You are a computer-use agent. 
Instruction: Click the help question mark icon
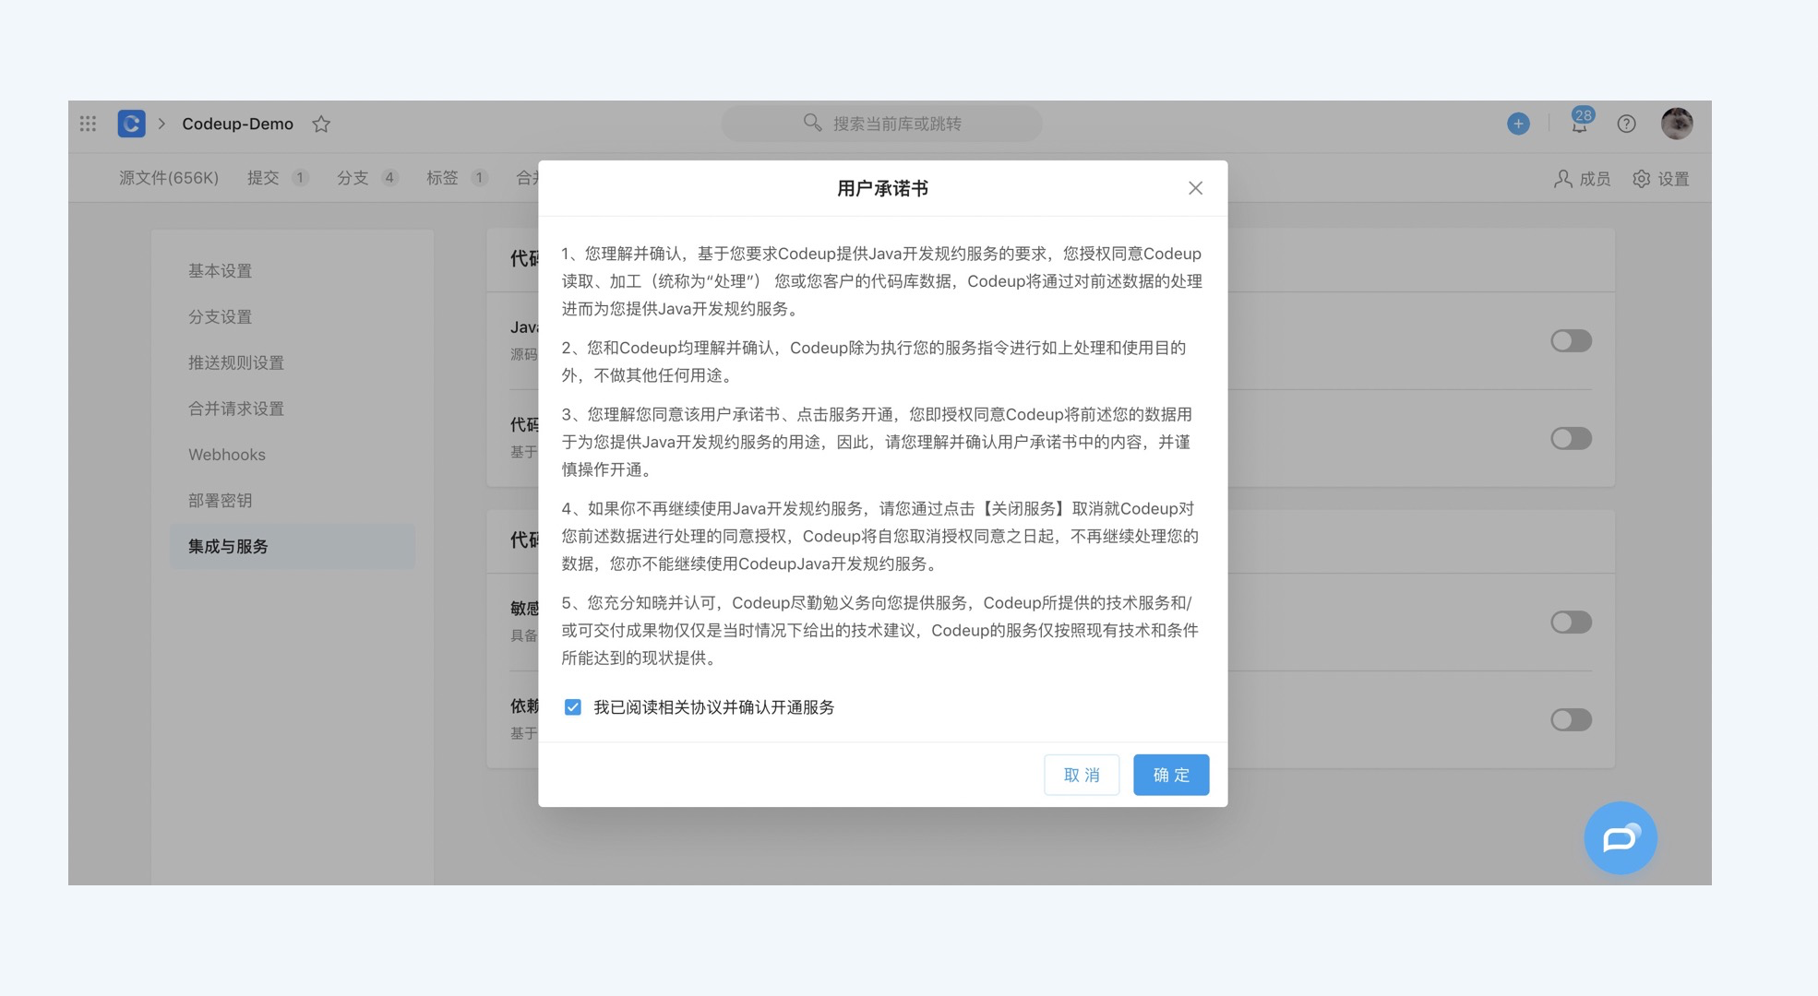[x=1627, y=124]
